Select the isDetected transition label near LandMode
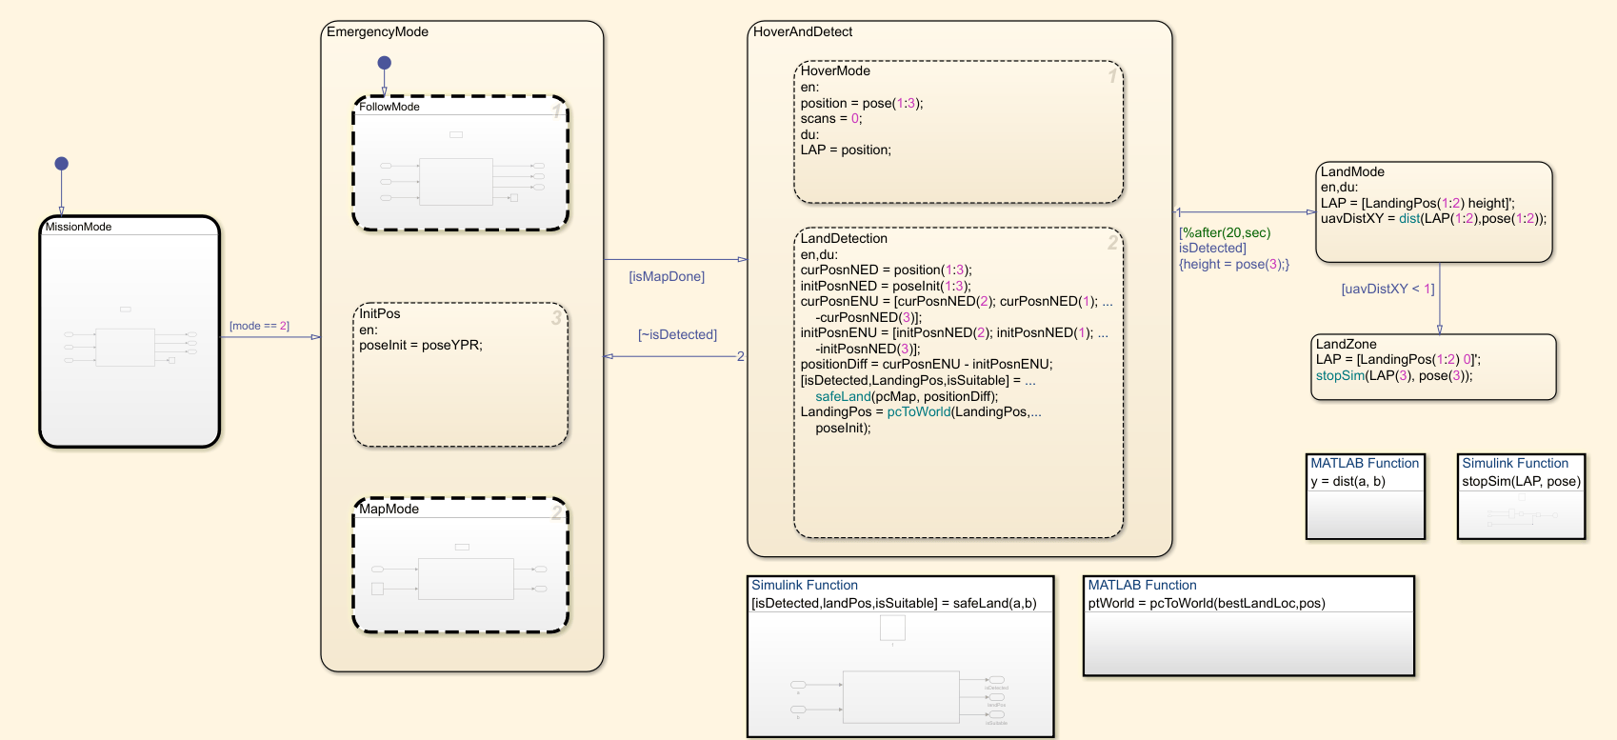 (1212, 248)
